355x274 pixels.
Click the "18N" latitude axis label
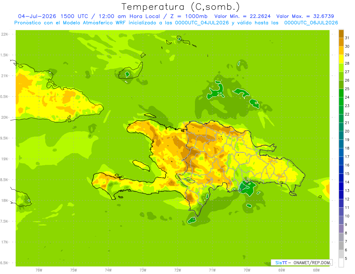coord(5,200)
